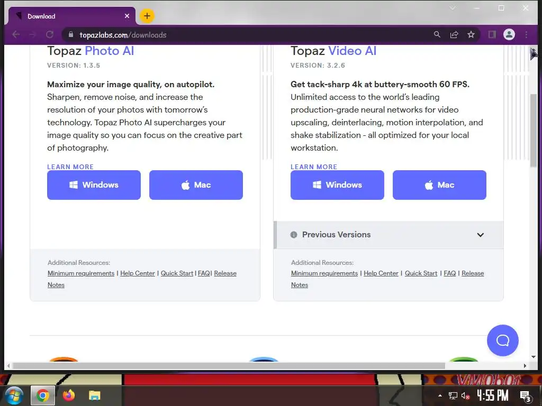
Task: Open Chrome three-dot menu
Action: pos(526,34)
